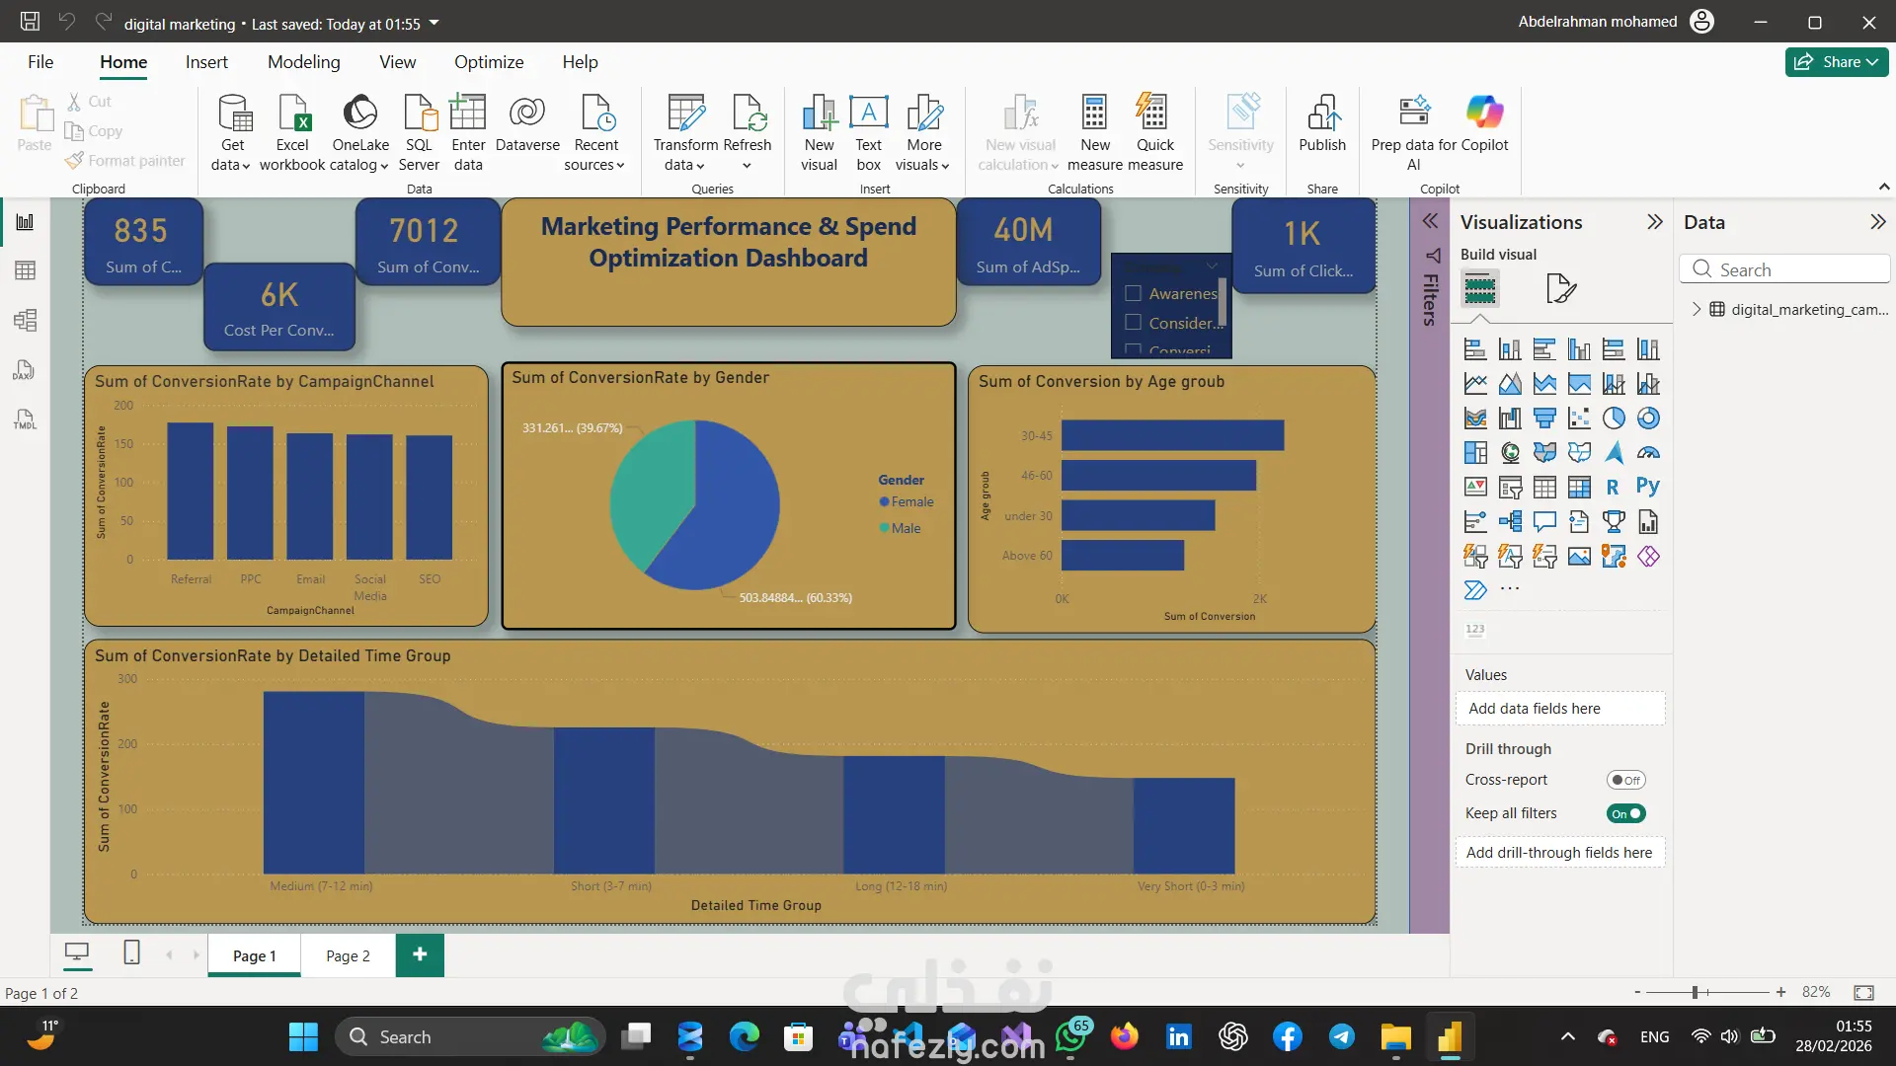
Task: Select the Gauge visual icon
Action: 1648,453
